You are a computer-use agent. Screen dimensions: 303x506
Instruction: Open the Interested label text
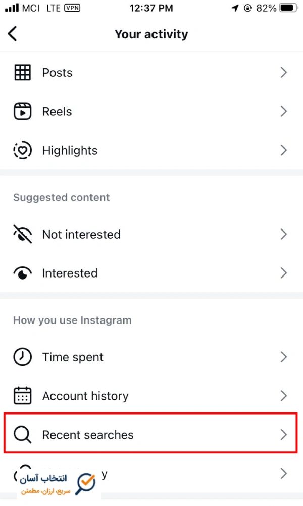[70, 273]
